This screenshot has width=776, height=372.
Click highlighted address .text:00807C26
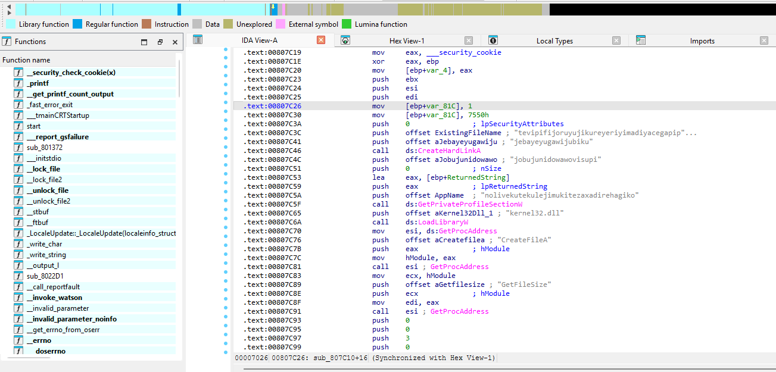pyautogui.click(x=272, y=106)
